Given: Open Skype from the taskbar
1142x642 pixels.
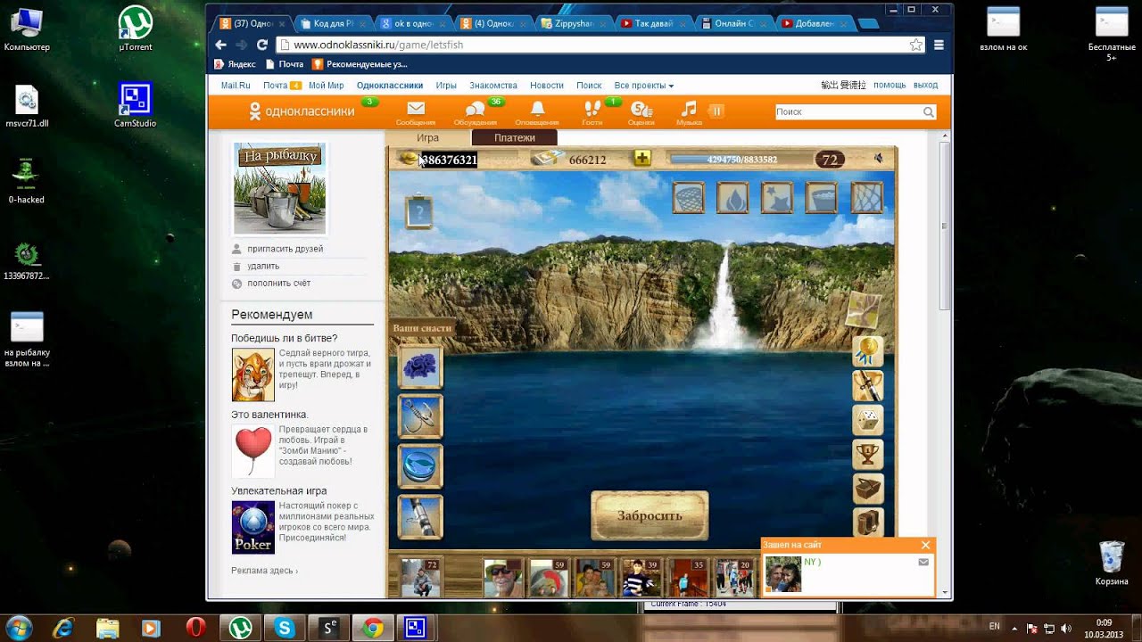Looking at the screenshot, I should point(285,628).
